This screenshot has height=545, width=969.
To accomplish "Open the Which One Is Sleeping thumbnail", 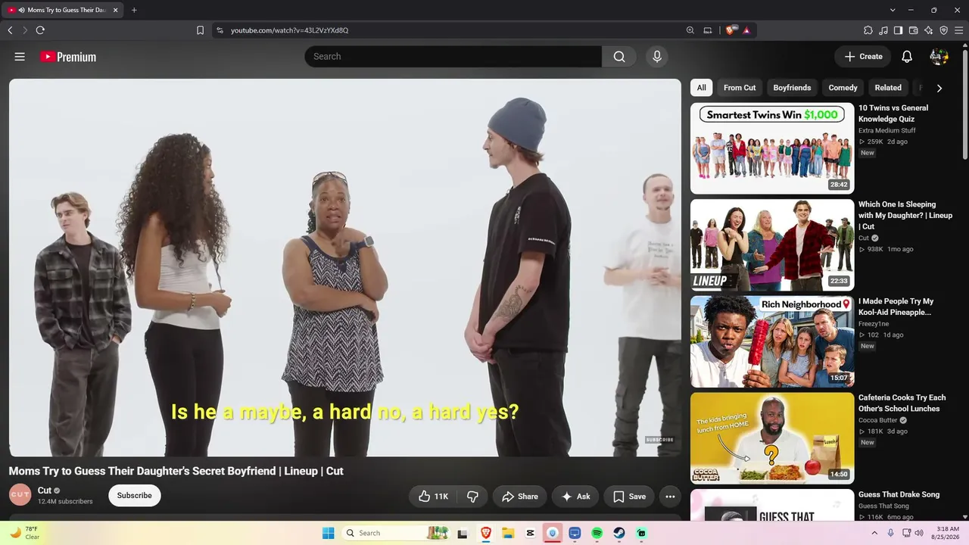I will point(772,245).
